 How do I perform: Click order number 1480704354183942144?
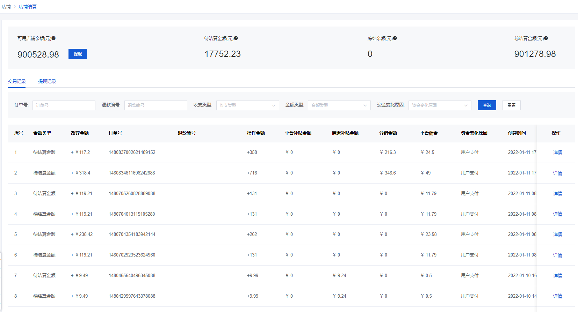(x=132, y=234)
